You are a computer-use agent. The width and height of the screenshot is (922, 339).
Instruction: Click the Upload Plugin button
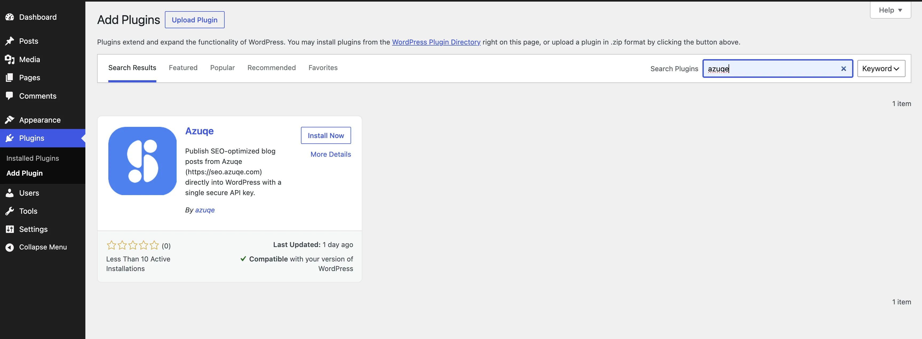195,20
